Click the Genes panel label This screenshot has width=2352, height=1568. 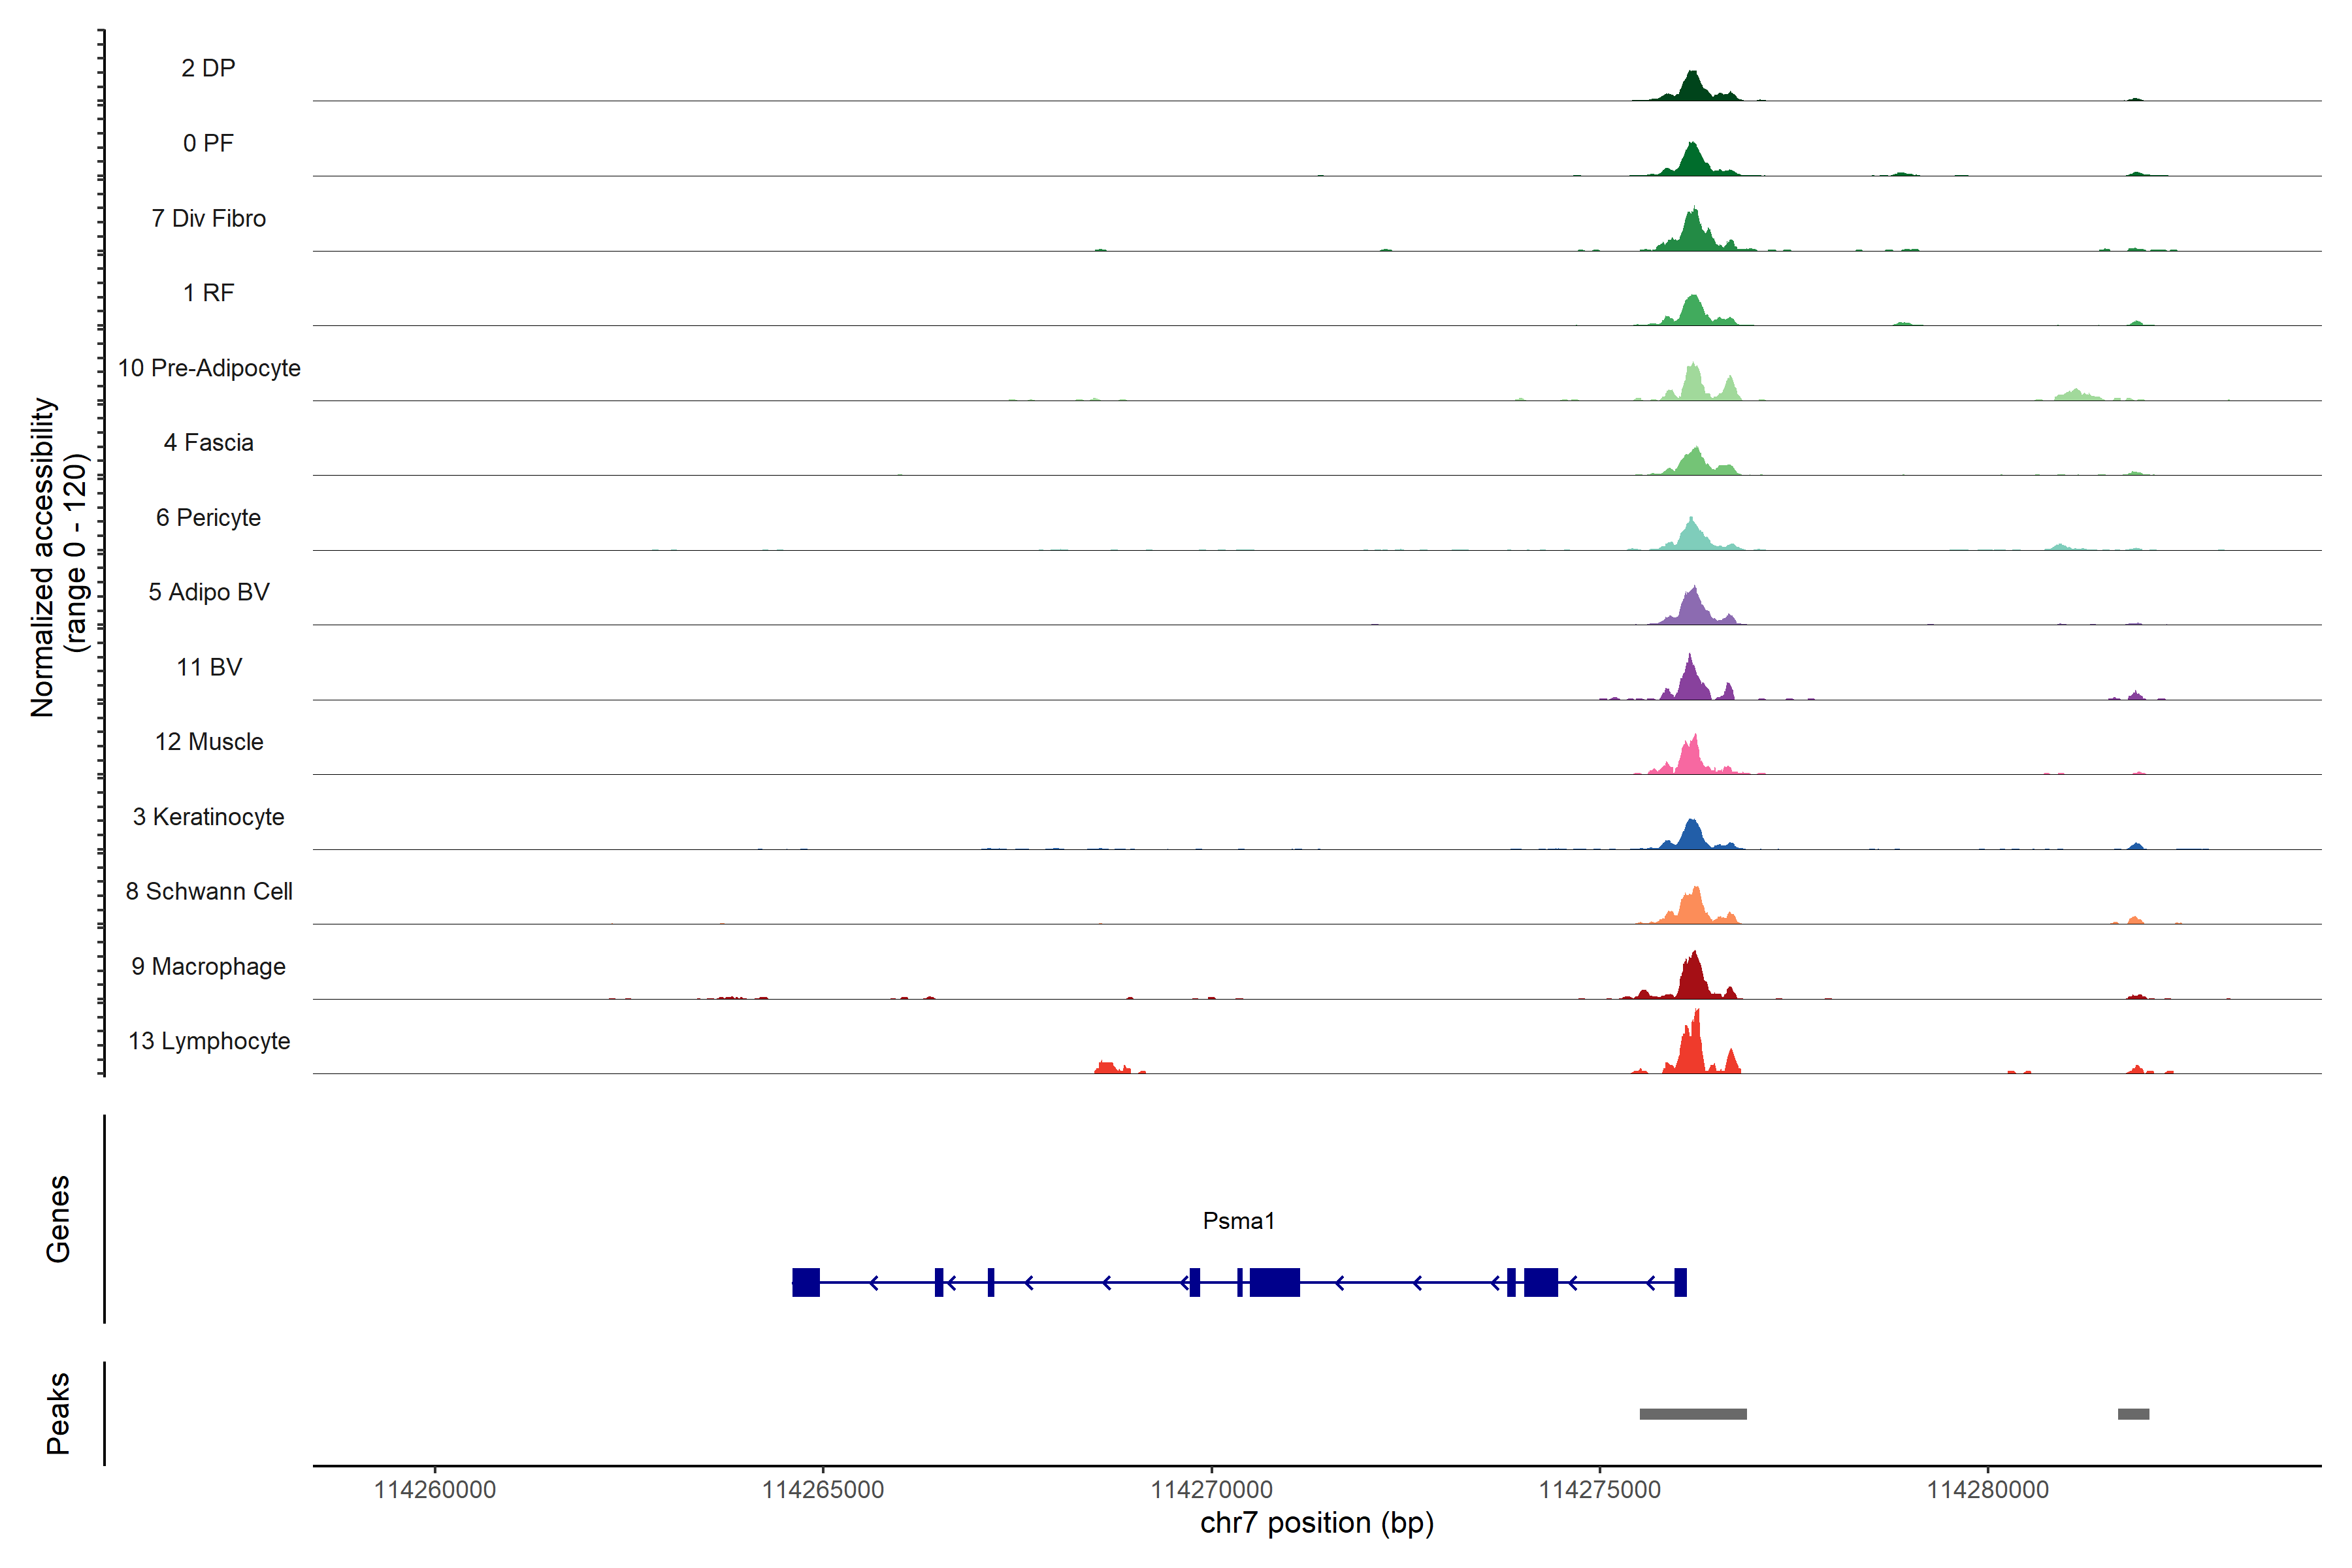pyautogui.click(x=58, y=1219)
